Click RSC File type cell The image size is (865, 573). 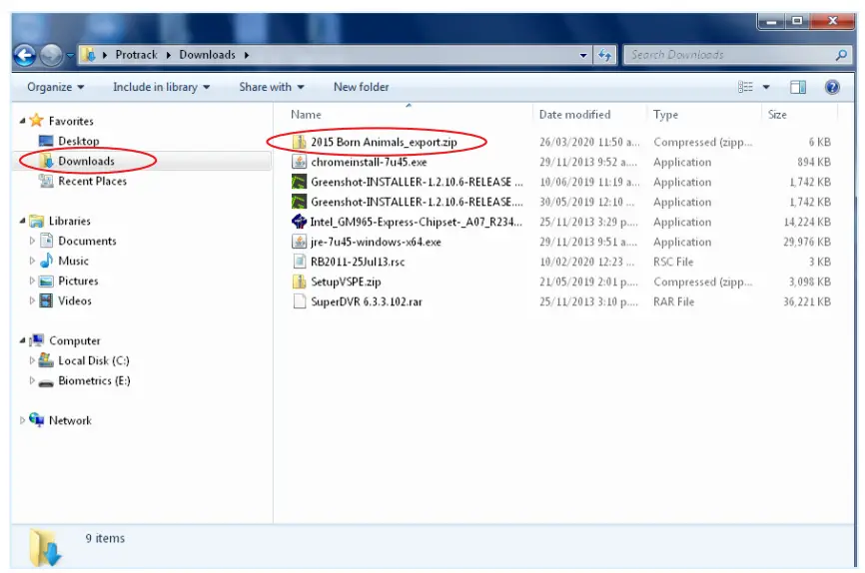673,262
